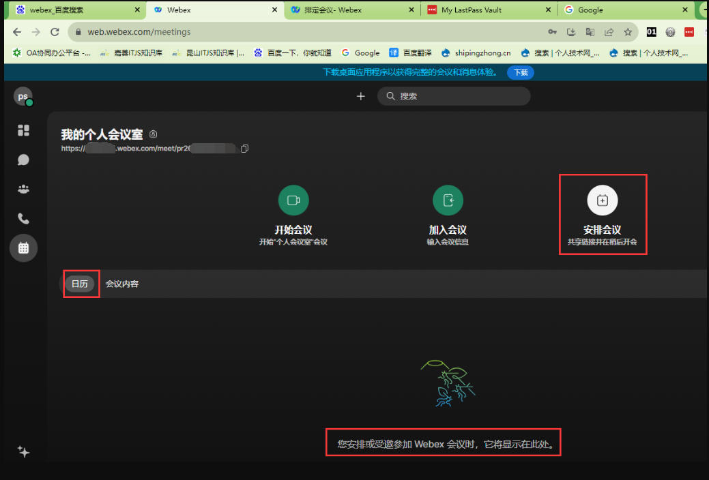The image size is (709, 480).
Task: Open the Google bookmark in bookmarks bar
Action: pyautogui.click(x=360, y=53)
